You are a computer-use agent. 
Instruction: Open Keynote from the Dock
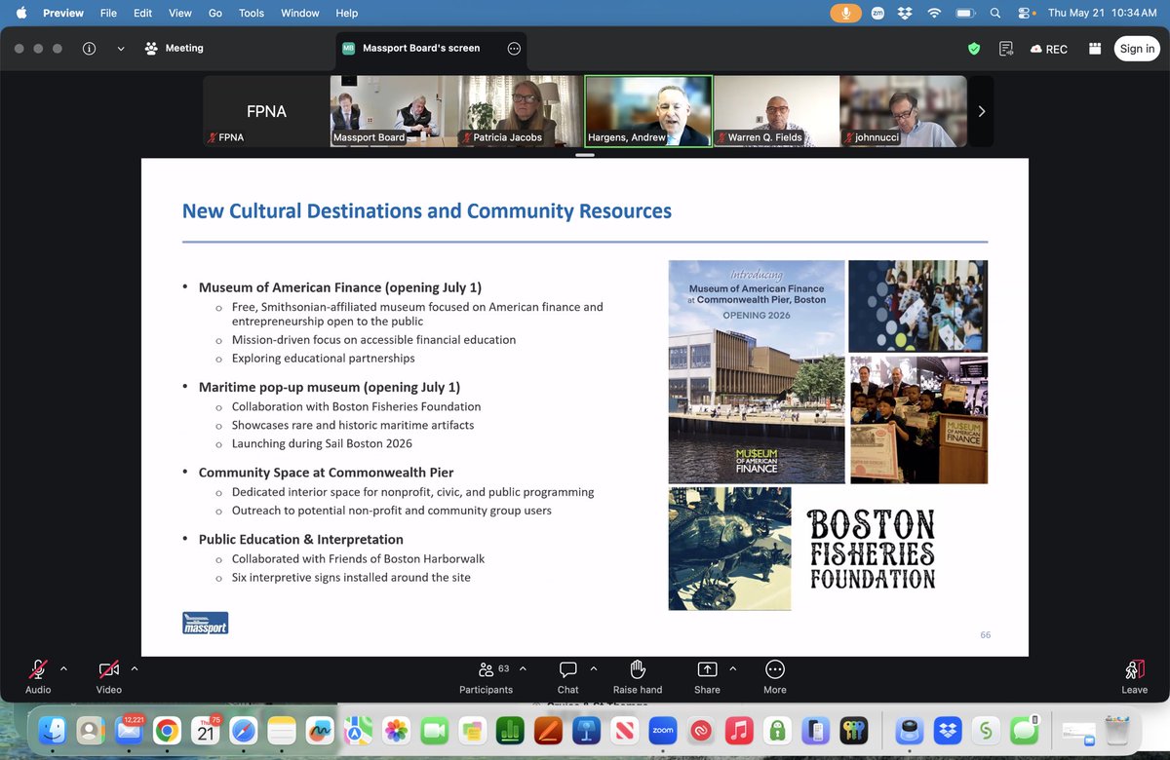coord(586,730)
